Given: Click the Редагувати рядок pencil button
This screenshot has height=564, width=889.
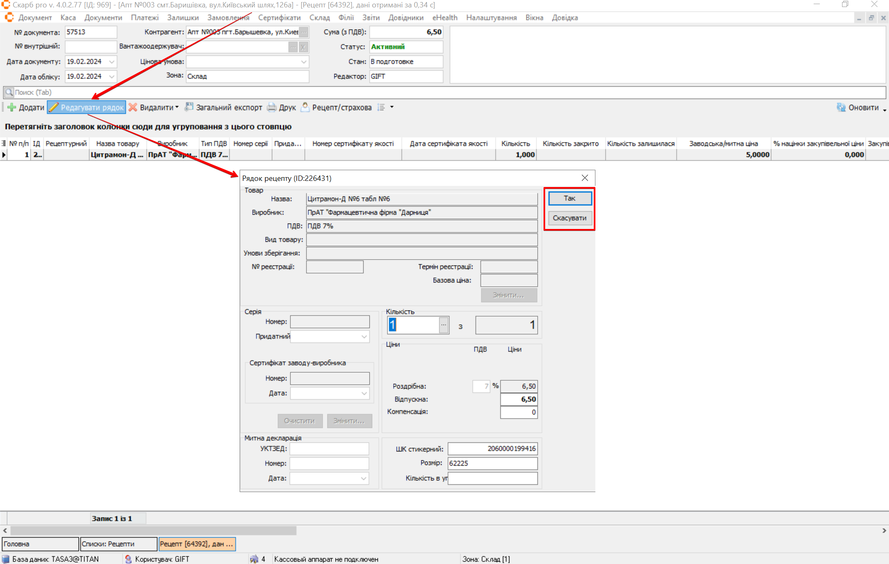Looking at the screenshot, I should tap(86, 107).
